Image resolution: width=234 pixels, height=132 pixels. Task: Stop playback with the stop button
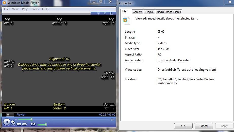[x=13, y=123]
